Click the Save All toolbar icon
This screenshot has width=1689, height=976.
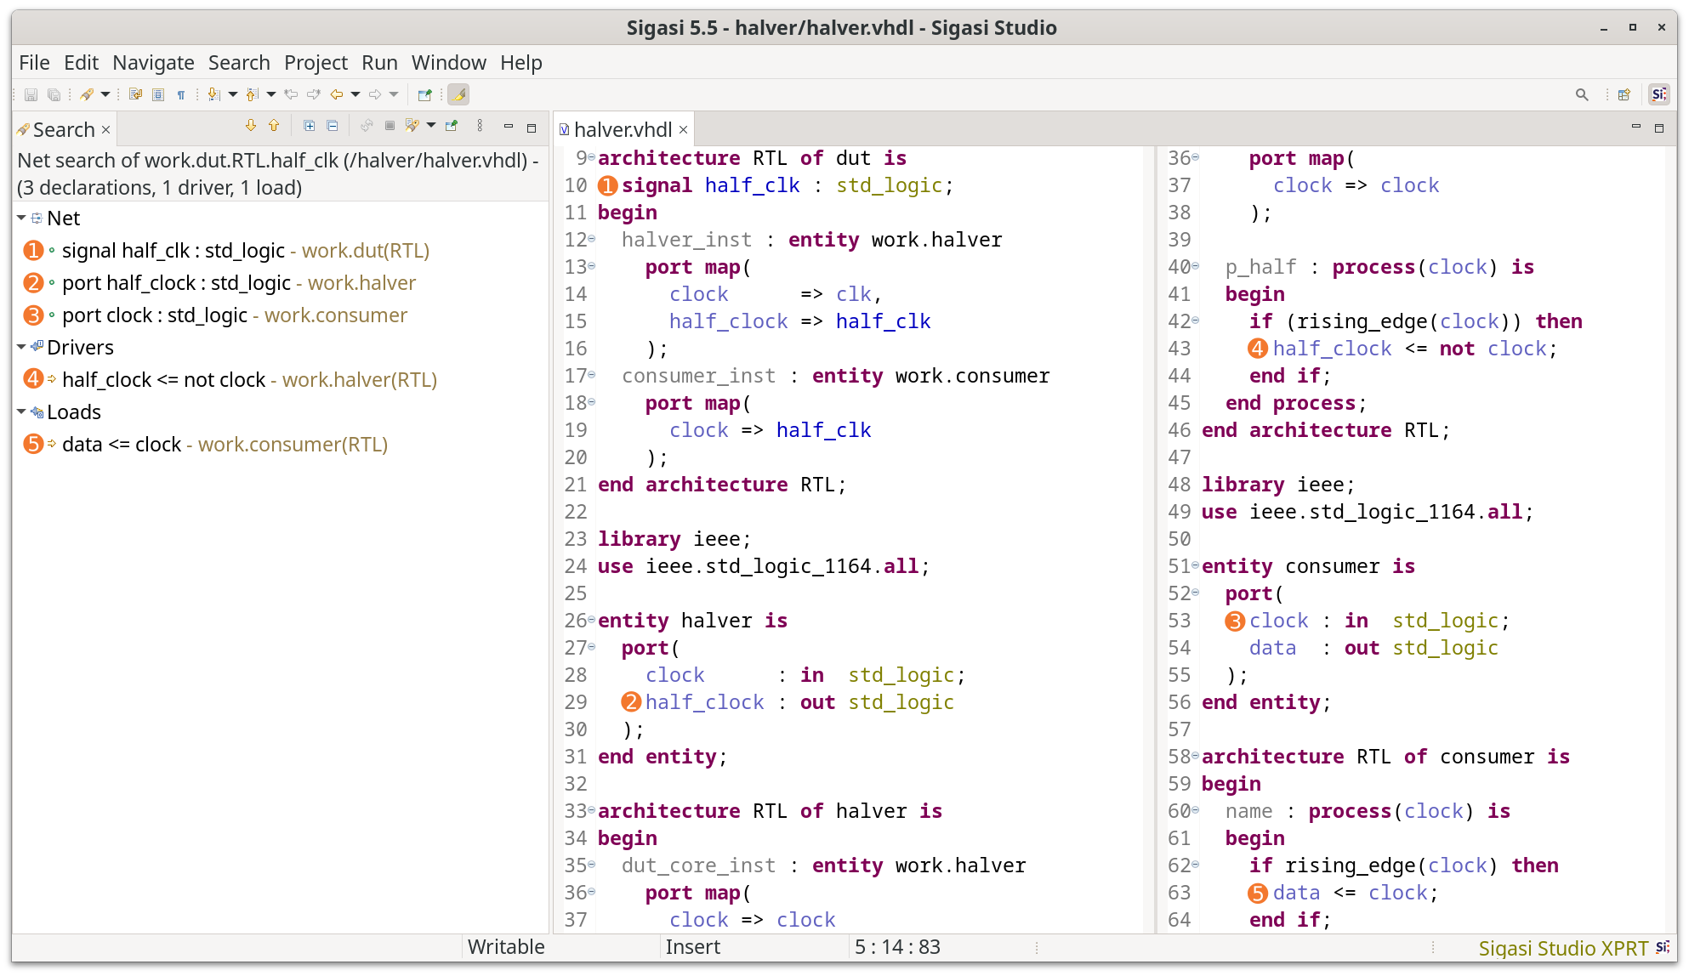[x=54, y=94]
